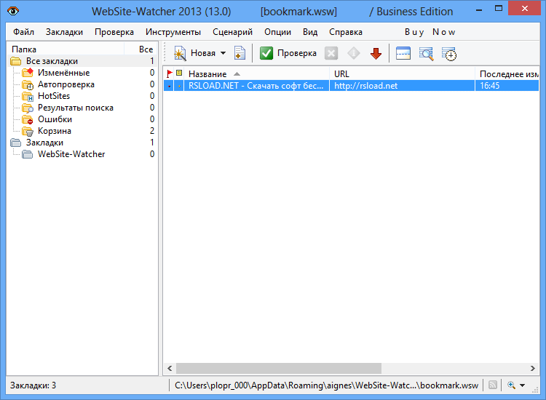Open the Новая dropdown arrow
This screenshot has width=546, height=400.
(223, 53)
